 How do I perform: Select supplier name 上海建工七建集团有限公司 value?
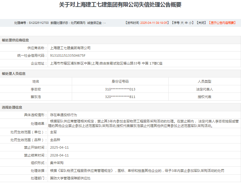pyautogui.click(x=70, y=48)
